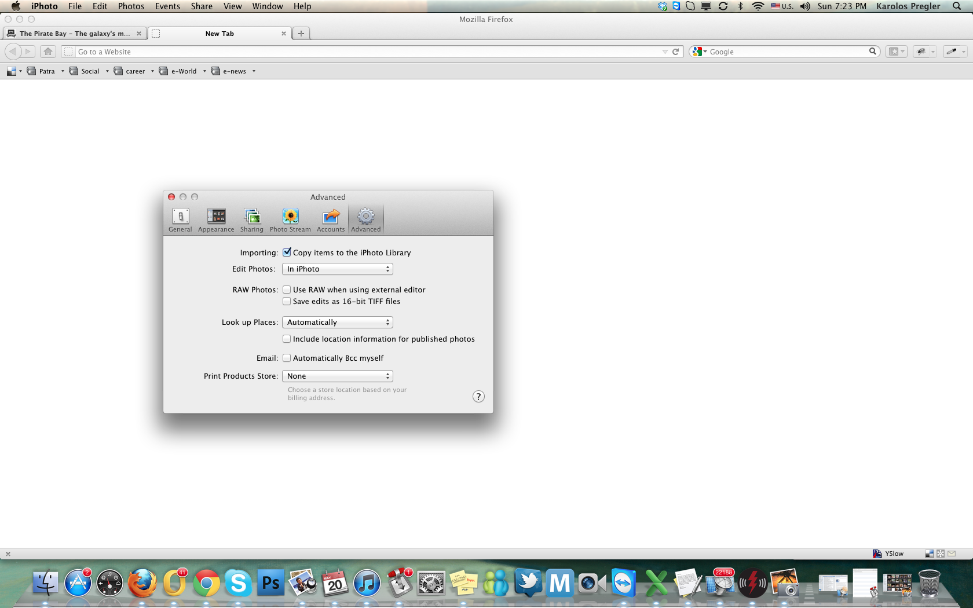Viewport: 973px width, 608px height.
Task: Click the Firefox home button
Action: pos(48,52)
